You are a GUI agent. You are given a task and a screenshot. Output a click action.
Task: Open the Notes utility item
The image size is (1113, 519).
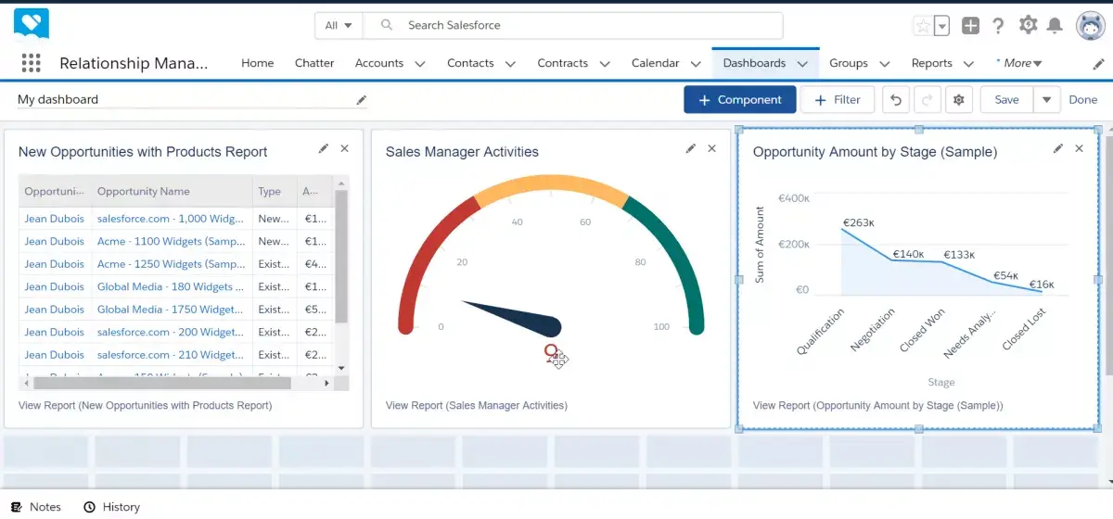(36, 507)
